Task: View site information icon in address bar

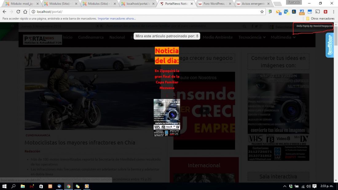Action: (33, 12)
